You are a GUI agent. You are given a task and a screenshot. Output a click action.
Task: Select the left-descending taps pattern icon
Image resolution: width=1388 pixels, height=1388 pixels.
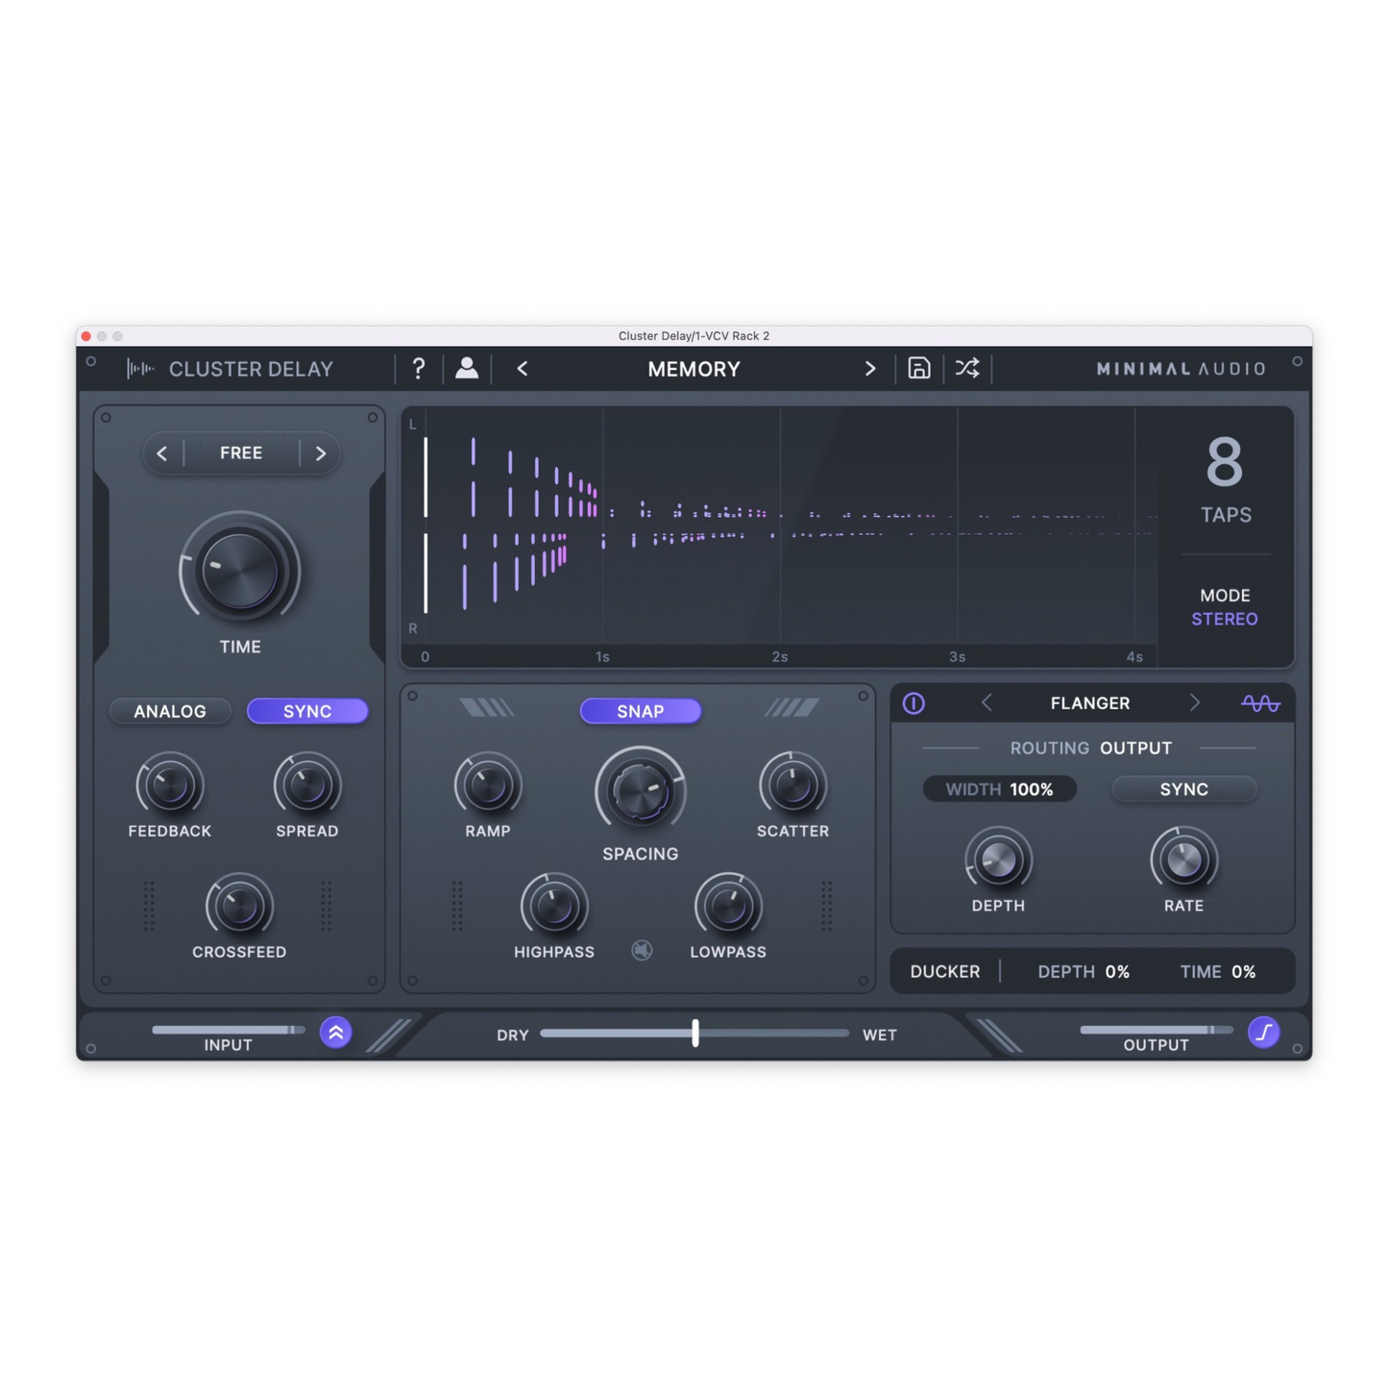(x=487, y=709)
